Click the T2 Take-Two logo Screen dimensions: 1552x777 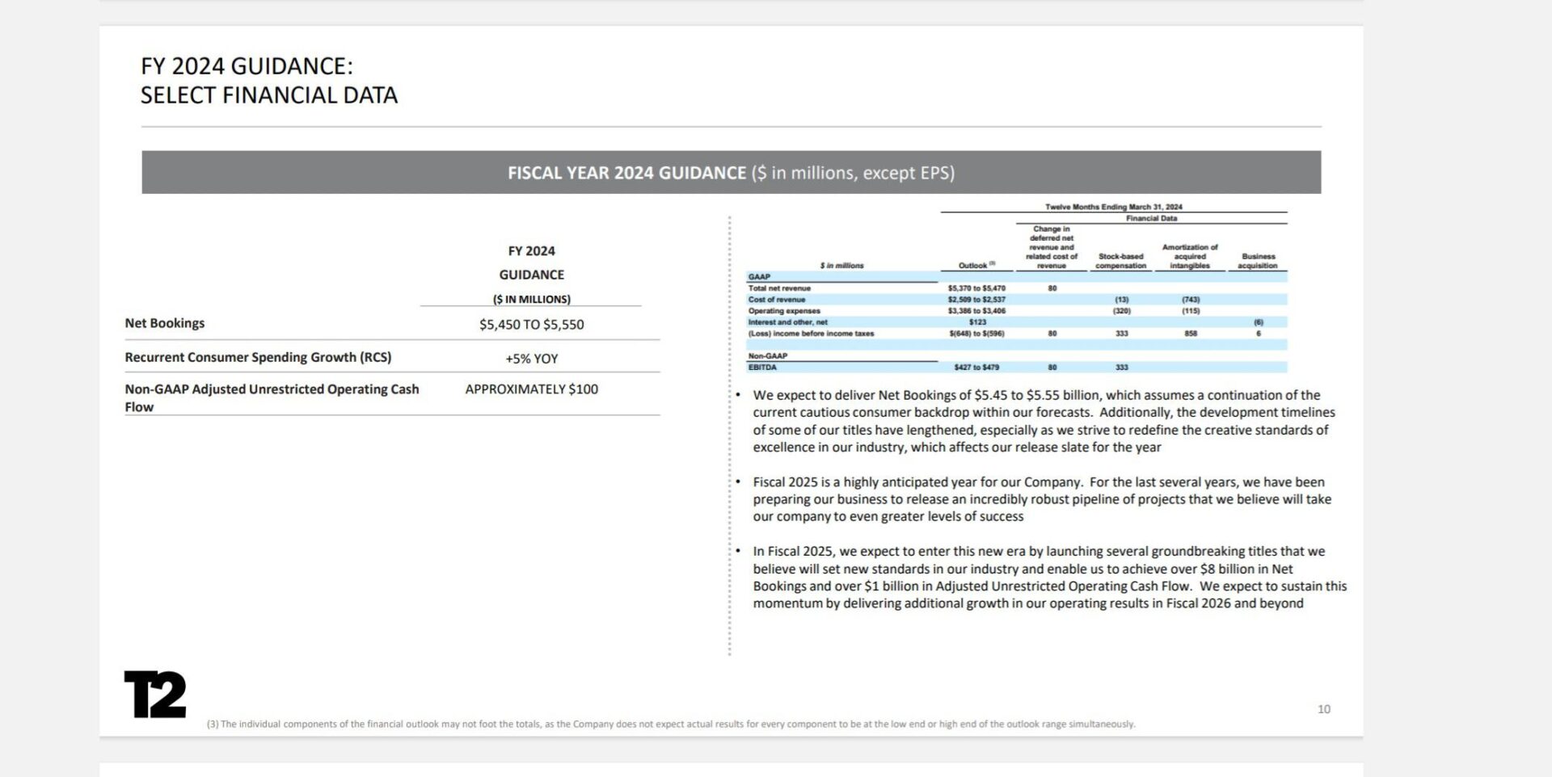(x=155, y=694)
